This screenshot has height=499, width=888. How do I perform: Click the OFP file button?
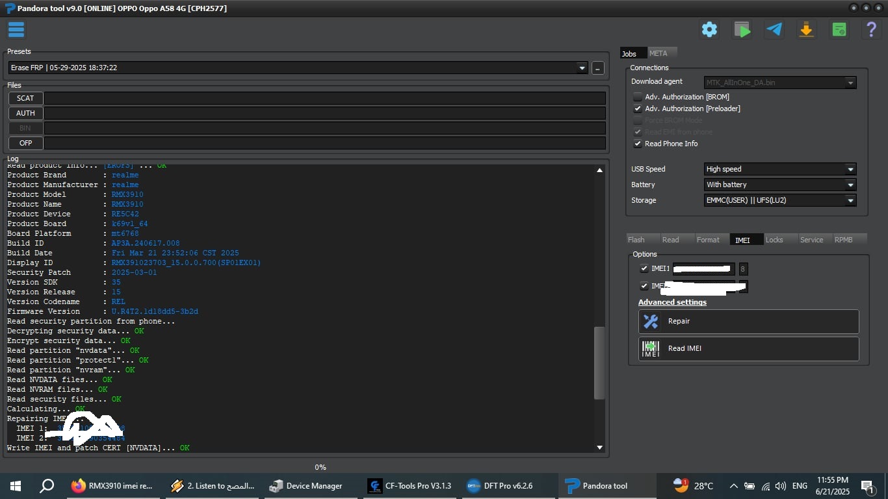[25, 143]
